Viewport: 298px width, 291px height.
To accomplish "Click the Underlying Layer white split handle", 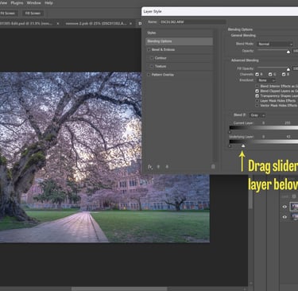I will click(243, 145).
